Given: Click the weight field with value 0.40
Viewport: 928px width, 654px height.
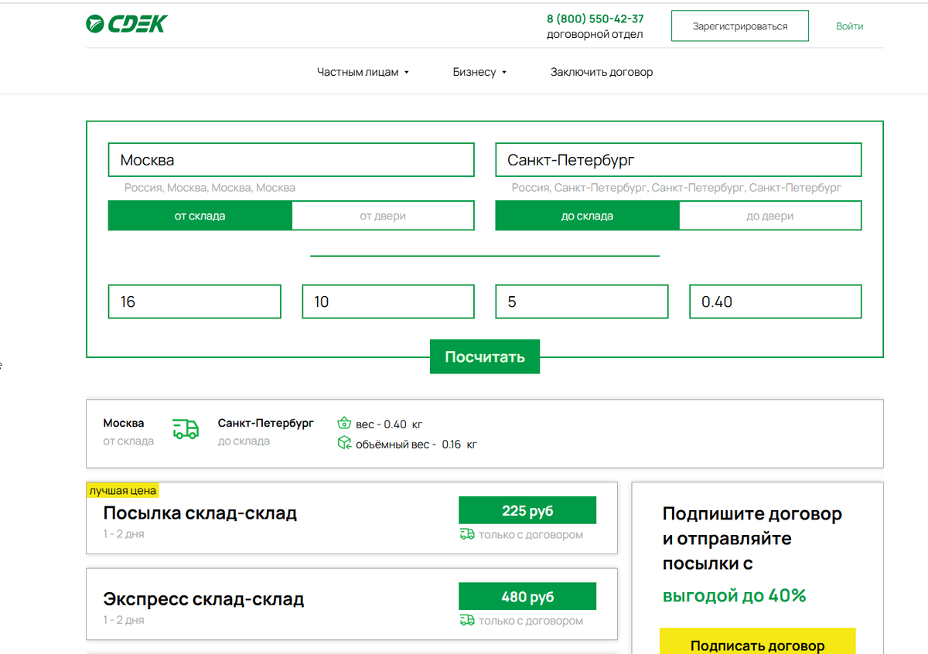Looking at the screenshot, I should [x=776, y=301].
